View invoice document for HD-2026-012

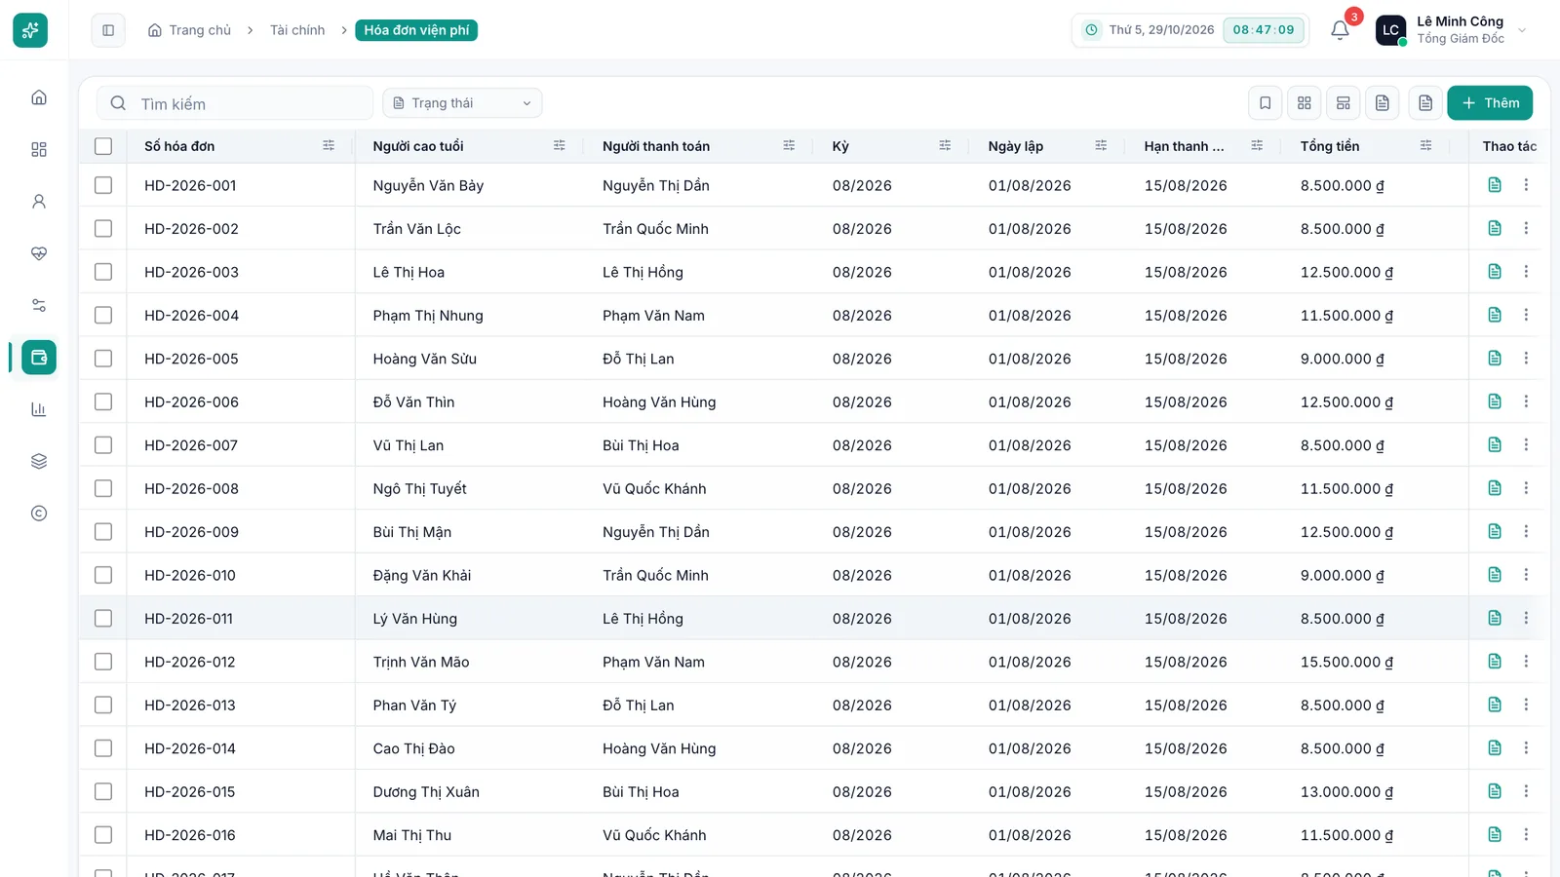coord(1495,662)
